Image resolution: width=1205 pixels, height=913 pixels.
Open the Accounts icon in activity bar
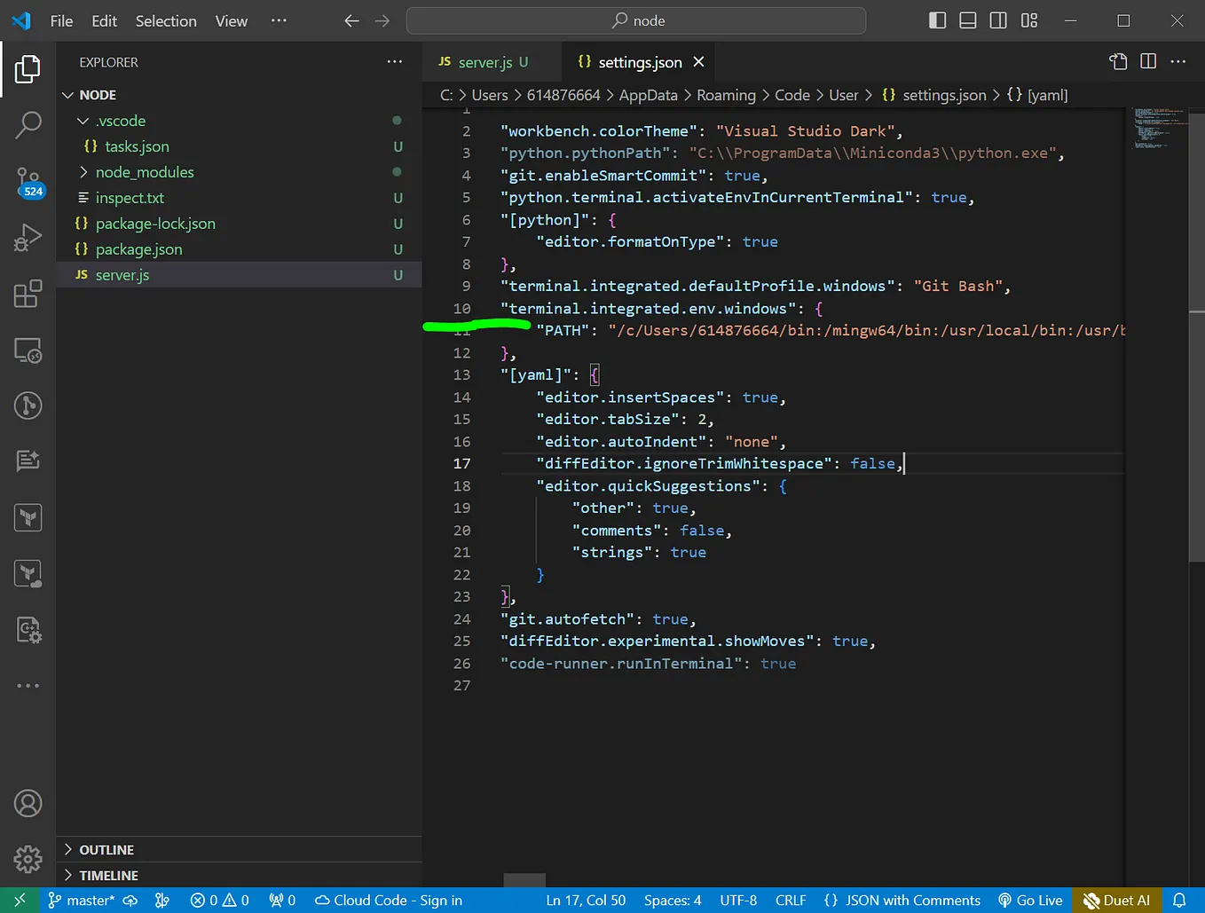tap(28, 803)
